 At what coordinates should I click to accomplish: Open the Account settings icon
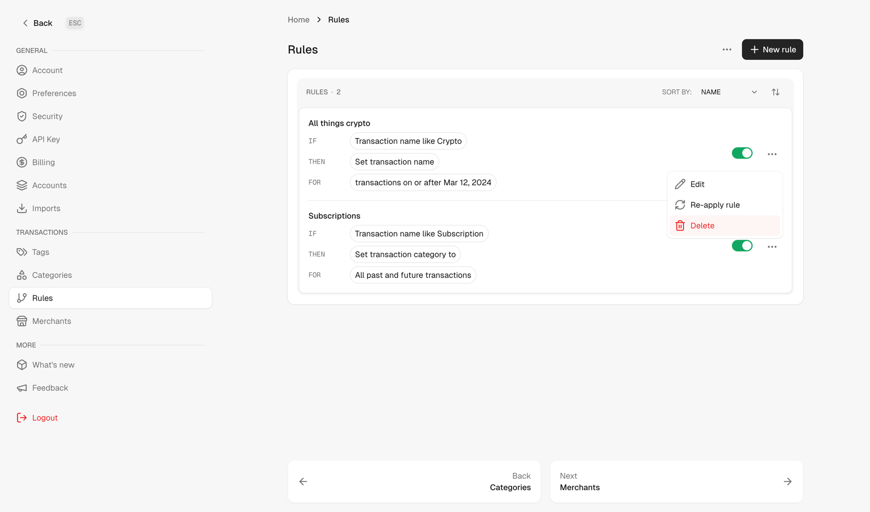(x=22, y=70)
